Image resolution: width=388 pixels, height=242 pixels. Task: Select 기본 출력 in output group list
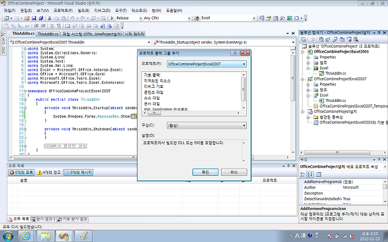152,75
